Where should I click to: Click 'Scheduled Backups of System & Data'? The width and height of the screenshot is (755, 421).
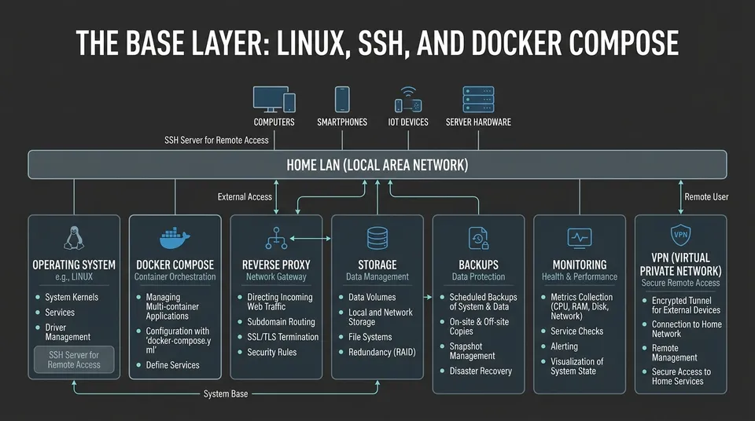(483, 302)
